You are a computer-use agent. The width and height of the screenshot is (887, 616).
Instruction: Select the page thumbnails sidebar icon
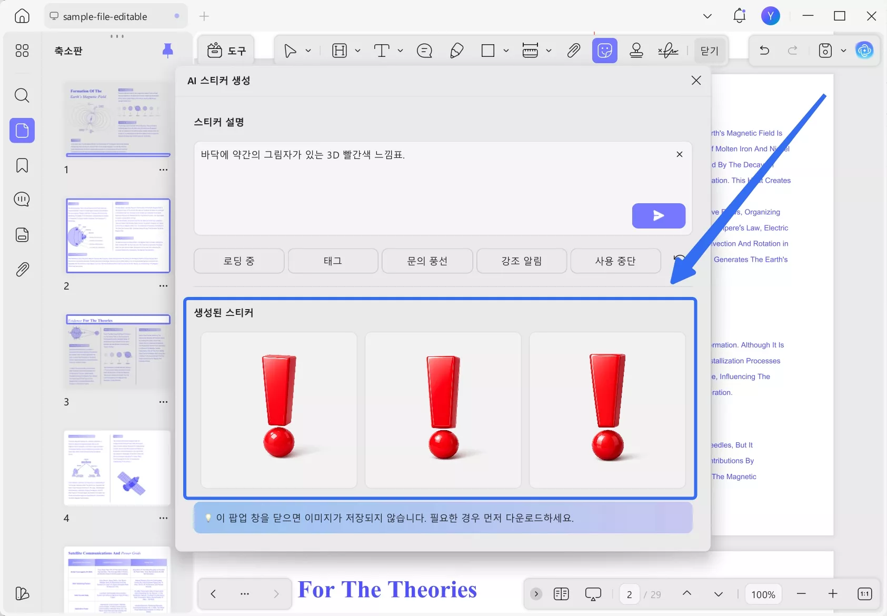[x=22, y=130]
